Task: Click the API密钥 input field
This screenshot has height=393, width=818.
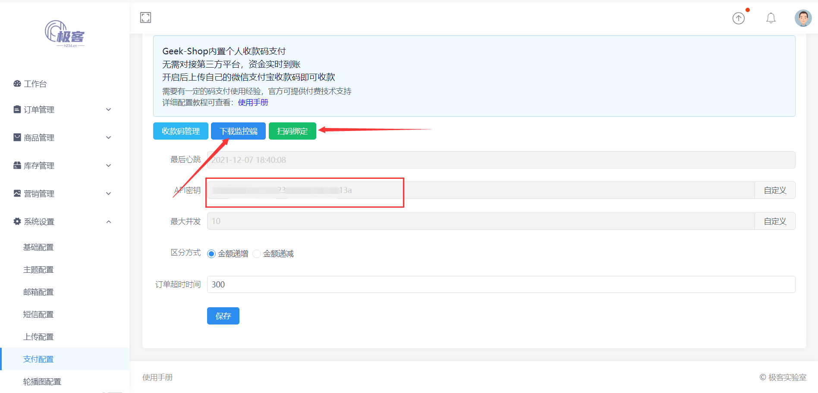Action: point(481,190)
